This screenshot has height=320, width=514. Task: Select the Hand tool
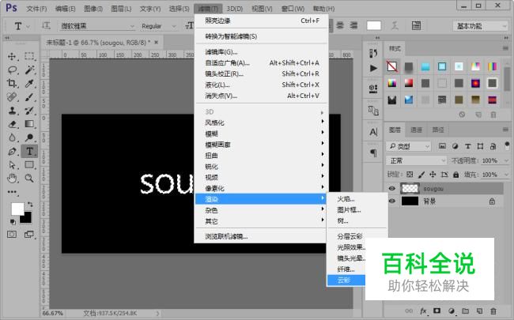point(12,179)
